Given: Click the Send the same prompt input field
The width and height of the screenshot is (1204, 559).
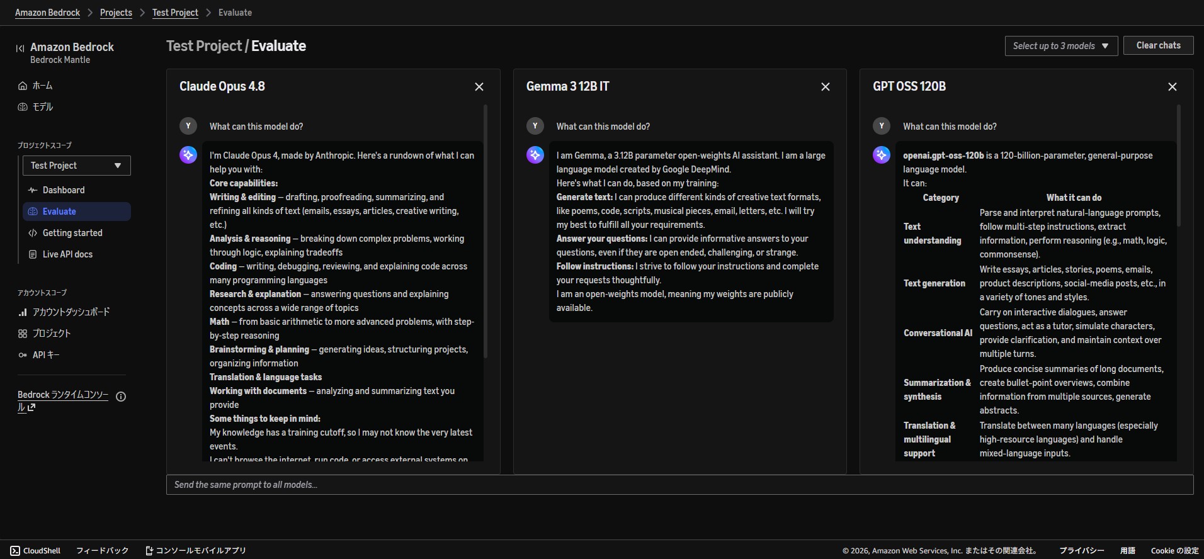Looking at the screenshot, I should [x=679, y=485].
